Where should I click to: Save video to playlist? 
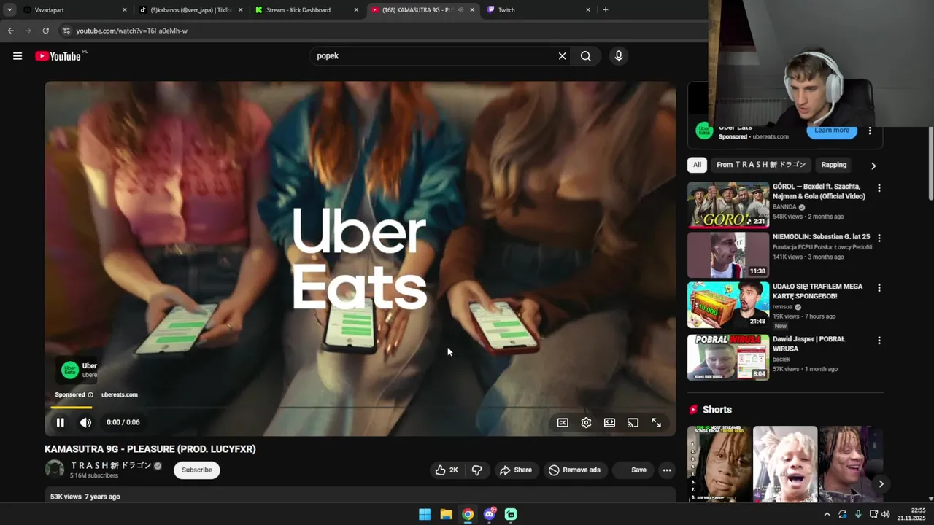633,470
